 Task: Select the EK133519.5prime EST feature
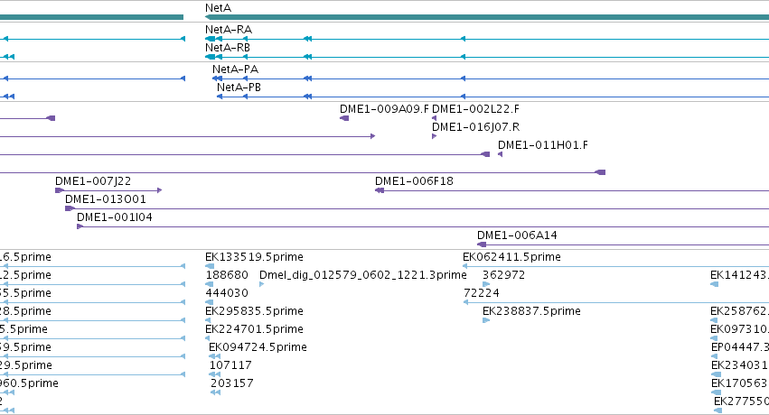[210, 266]
